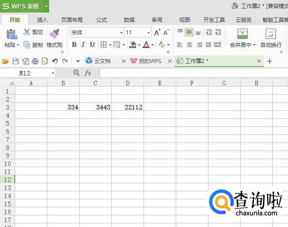
Task: Open the 公式 ribbon tab
Action: click(x=101, y=20)
